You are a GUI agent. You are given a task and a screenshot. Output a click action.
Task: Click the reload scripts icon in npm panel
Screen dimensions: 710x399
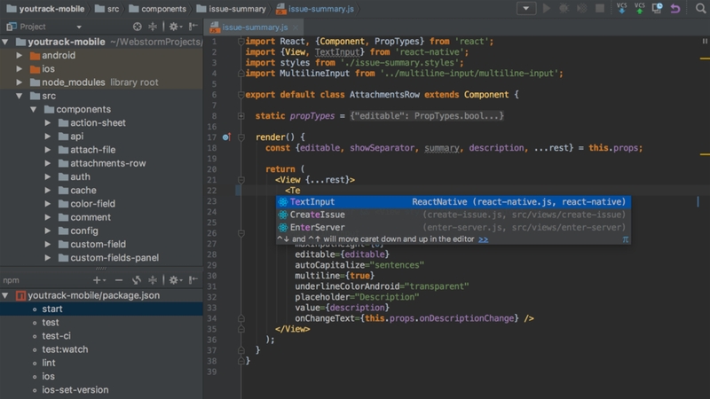(x=138, y=280)
